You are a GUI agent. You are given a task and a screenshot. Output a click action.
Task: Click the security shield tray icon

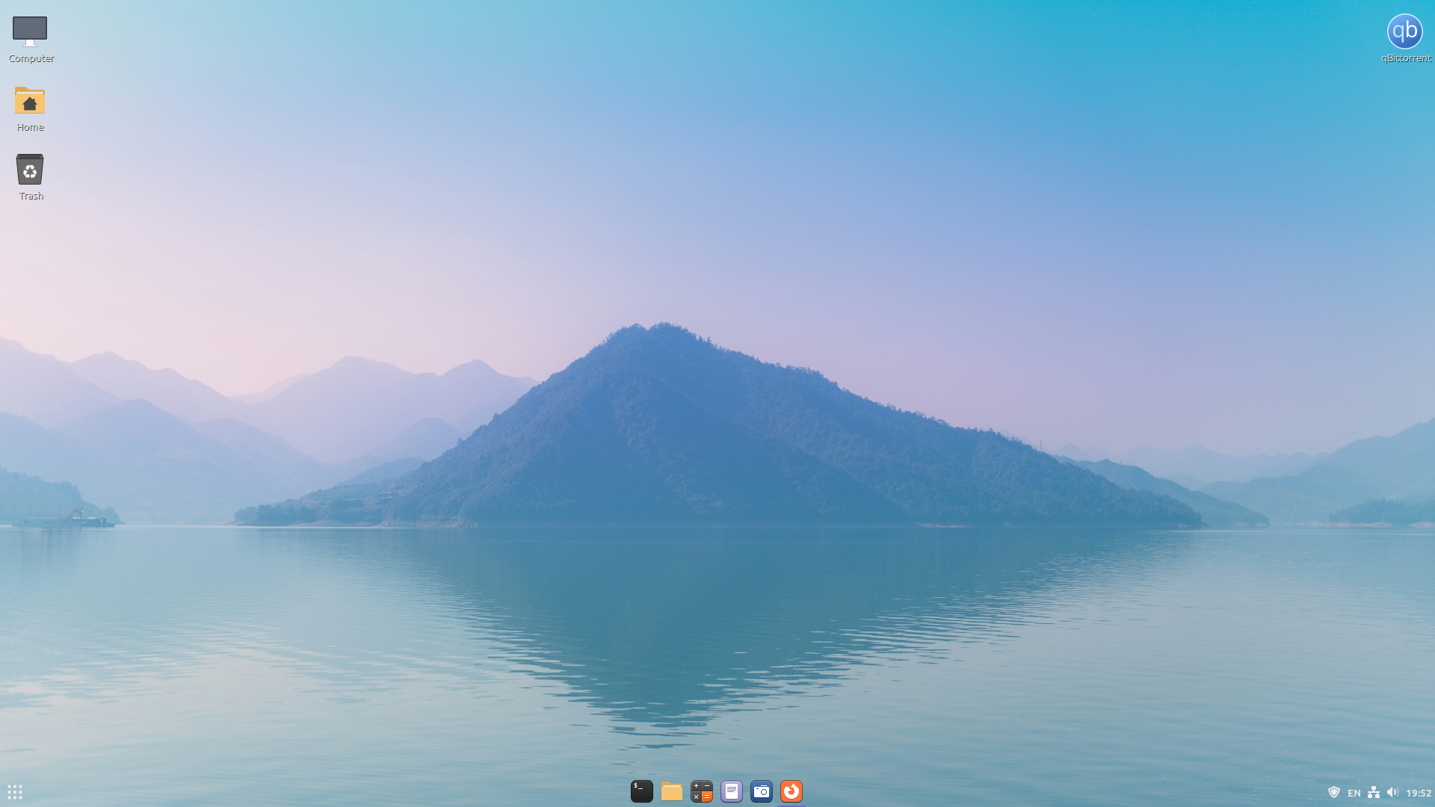1333,792
